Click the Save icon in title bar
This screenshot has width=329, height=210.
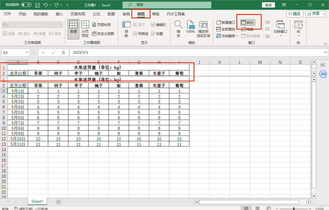pyautogui.click(x=38, y=5)
